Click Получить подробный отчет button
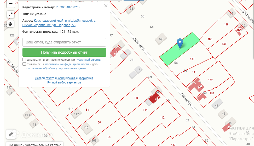This screenshot has width=254, height=146. coord(64,52)
